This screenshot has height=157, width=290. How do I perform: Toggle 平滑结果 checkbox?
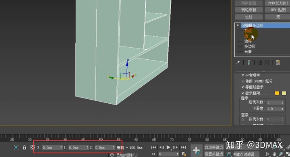click(x=243, y=75)
